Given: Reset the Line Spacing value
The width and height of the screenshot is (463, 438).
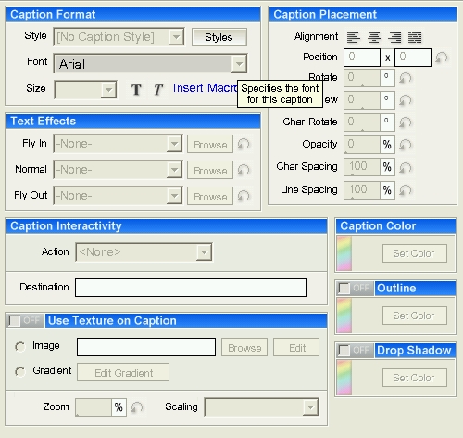Looking at the screenshot, I should (406, 190).
